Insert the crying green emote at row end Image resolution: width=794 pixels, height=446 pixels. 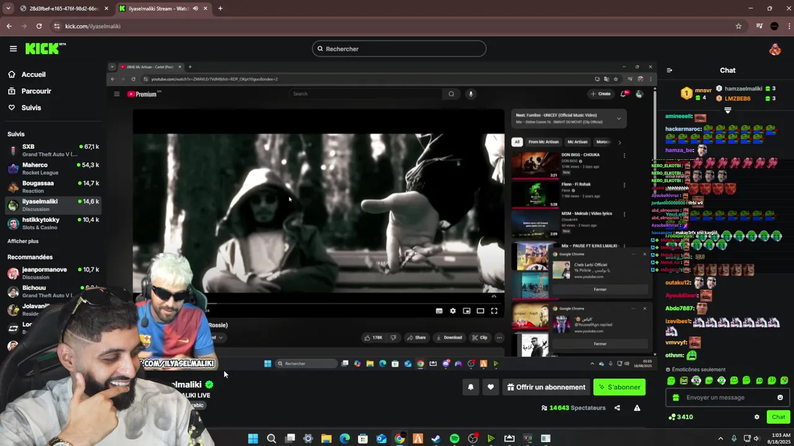pyautogui.click(x=784, y=380)
